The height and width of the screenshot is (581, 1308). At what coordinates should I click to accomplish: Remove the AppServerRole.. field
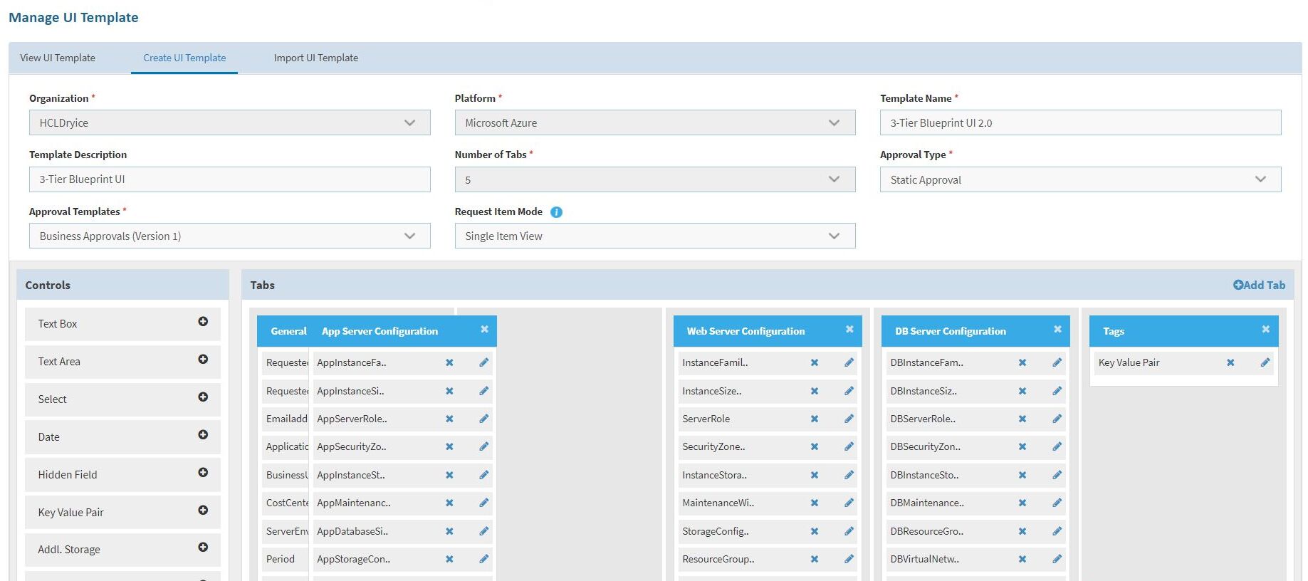[x=449, y=419]
